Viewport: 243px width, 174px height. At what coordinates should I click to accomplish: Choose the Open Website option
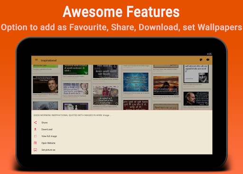point(48,143)
